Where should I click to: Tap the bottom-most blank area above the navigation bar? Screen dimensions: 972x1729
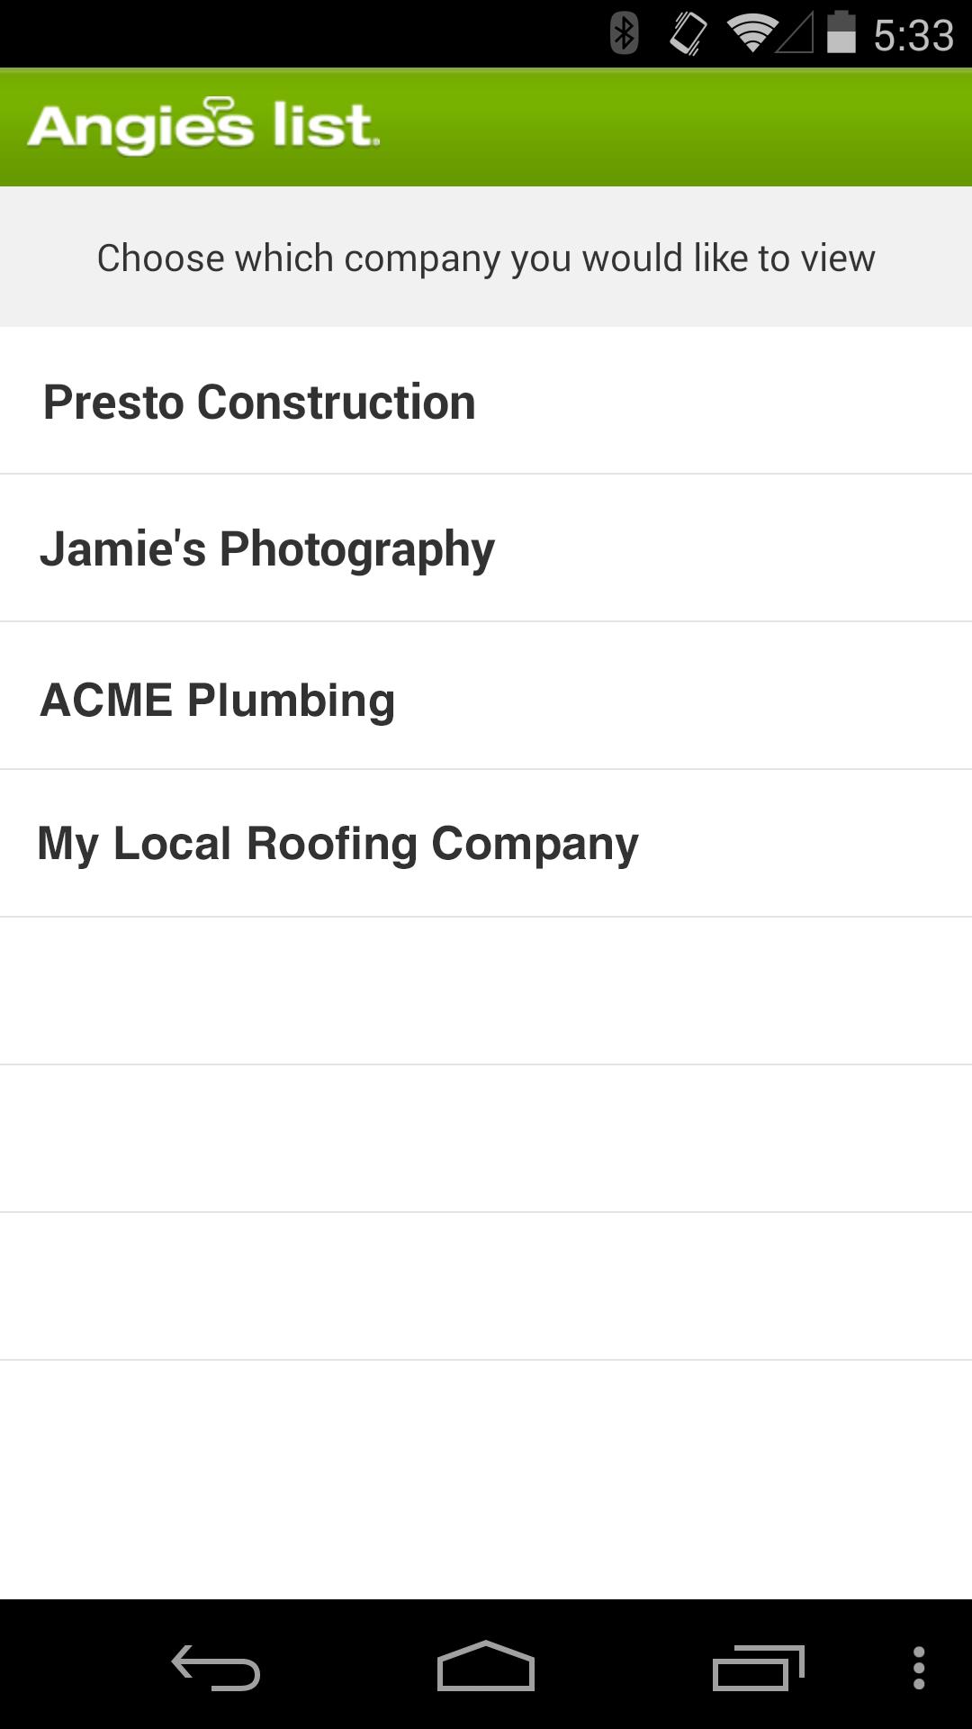pyautogui.click(x=486, y=1479)
